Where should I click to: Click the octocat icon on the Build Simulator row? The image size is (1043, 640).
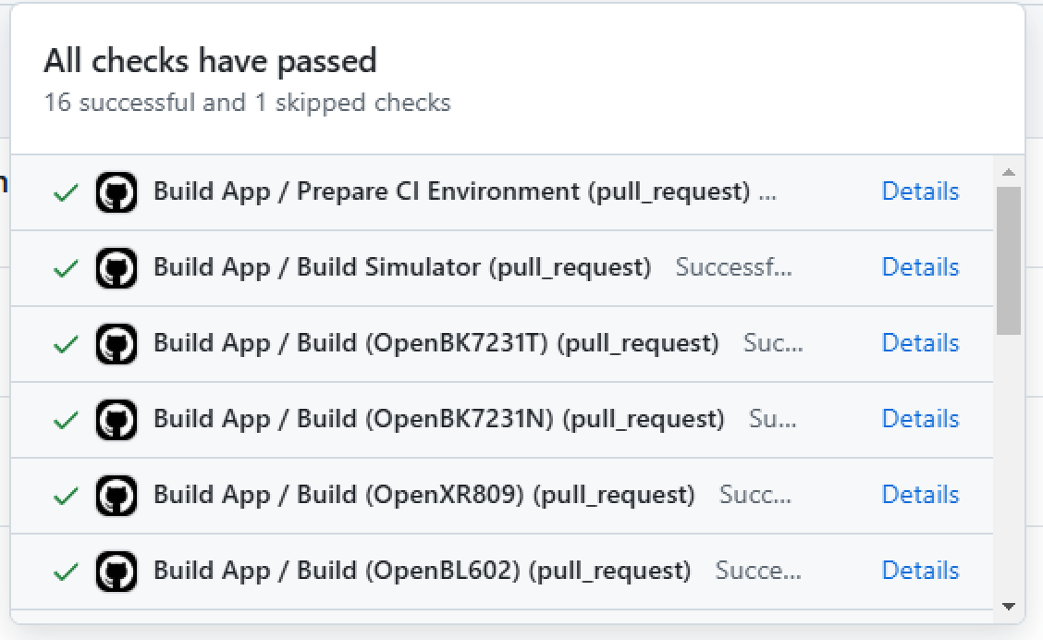[117, 267]
